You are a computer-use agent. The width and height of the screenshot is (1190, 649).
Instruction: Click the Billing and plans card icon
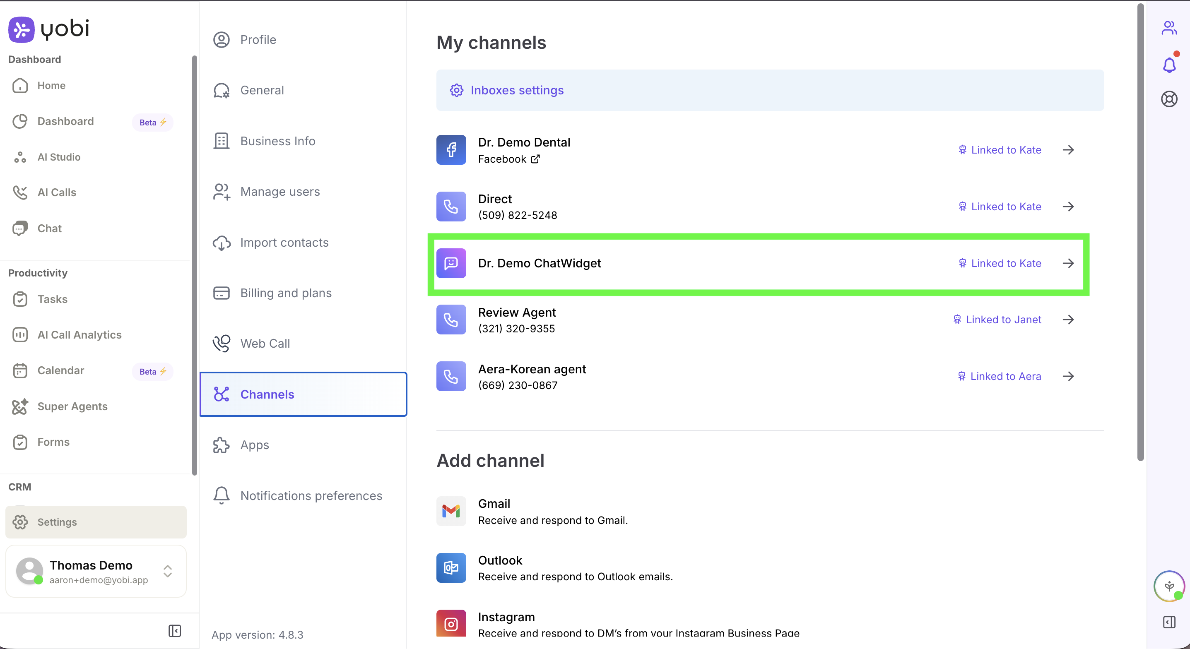[x=221, y=293]
